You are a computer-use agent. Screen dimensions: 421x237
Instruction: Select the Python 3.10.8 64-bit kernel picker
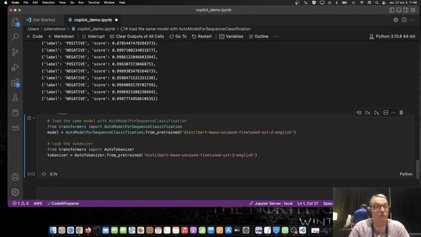click(x=392, y=37)
